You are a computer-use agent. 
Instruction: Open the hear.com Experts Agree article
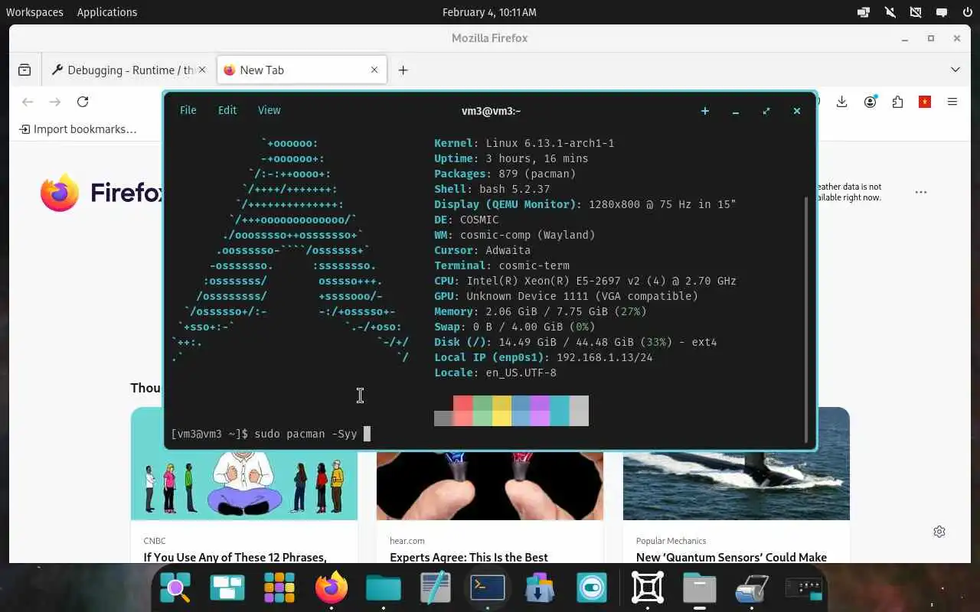(x=469, y=557)
